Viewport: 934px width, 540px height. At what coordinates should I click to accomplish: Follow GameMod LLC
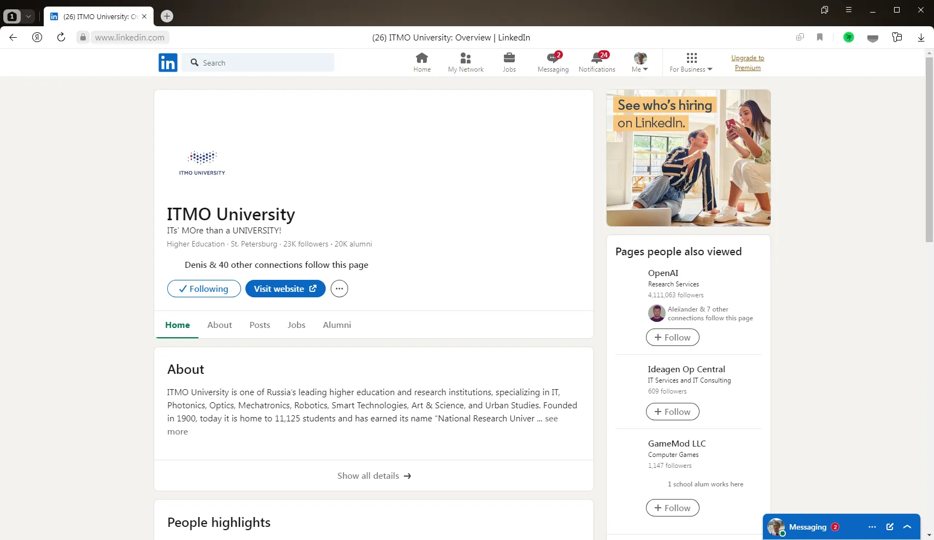click(673, 508)
